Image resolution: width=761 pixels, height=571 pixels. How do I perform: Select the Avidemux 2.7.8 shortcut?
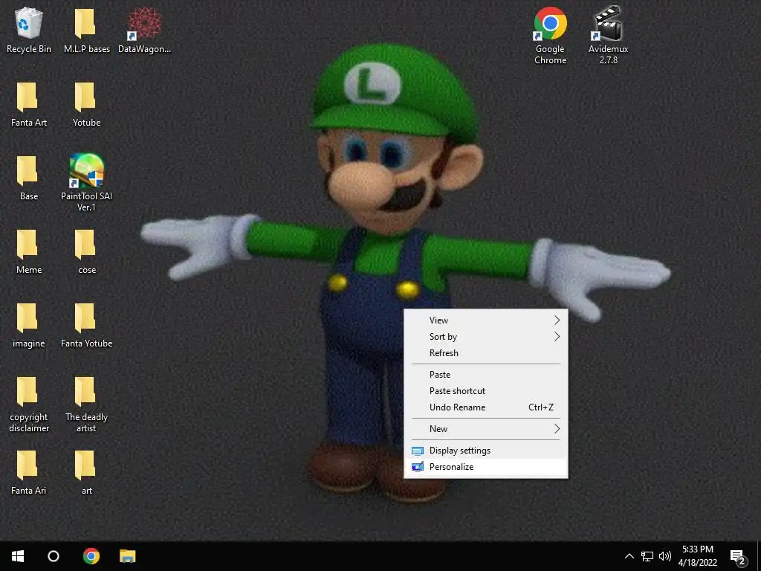coord(608,35)
